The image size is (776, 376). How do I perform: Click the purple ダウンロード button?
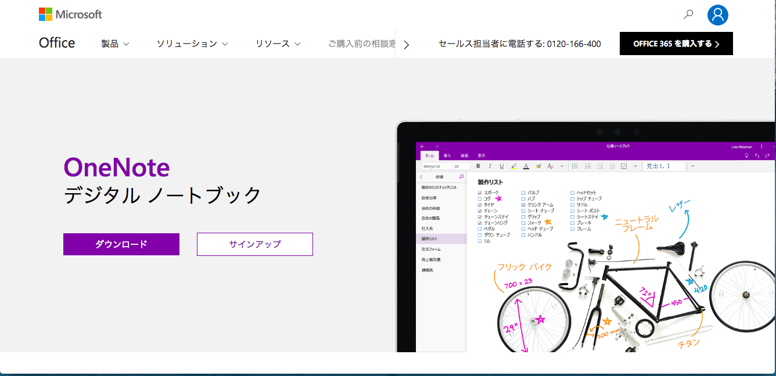121,244
